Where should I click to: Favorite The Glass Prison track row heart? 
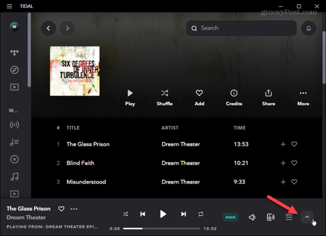[x=294, y=144]
